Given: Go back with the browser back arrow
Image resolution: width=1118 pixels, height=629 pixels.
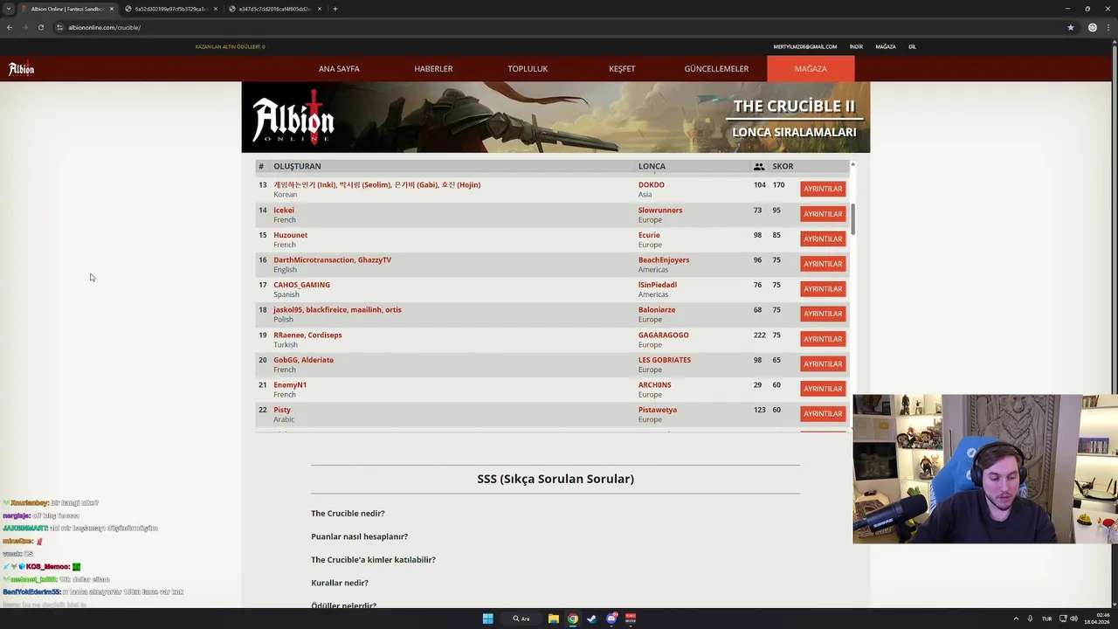Looking at the screenshot, I should coord(10,27).
